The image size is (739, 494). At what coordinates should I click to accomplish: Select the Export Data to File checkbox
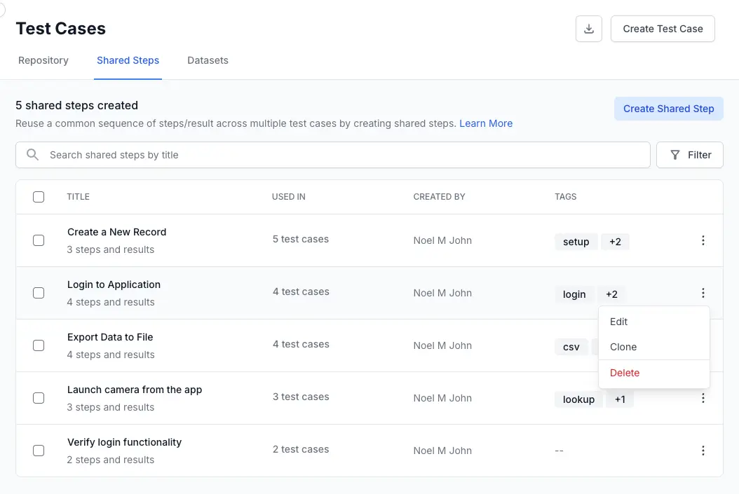(x=39, y=345)
